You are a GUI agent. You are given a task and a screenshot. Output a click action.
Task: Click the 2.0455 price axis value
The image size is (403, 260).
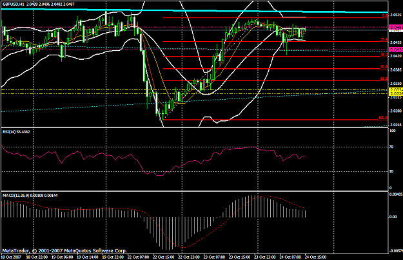[396, 42]
